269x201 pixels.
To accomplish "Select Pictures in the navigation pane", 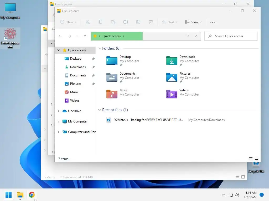I will pos(75,84).
